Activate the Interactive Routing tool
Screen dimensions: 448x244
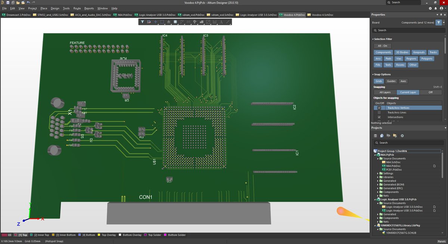(182, 22)
